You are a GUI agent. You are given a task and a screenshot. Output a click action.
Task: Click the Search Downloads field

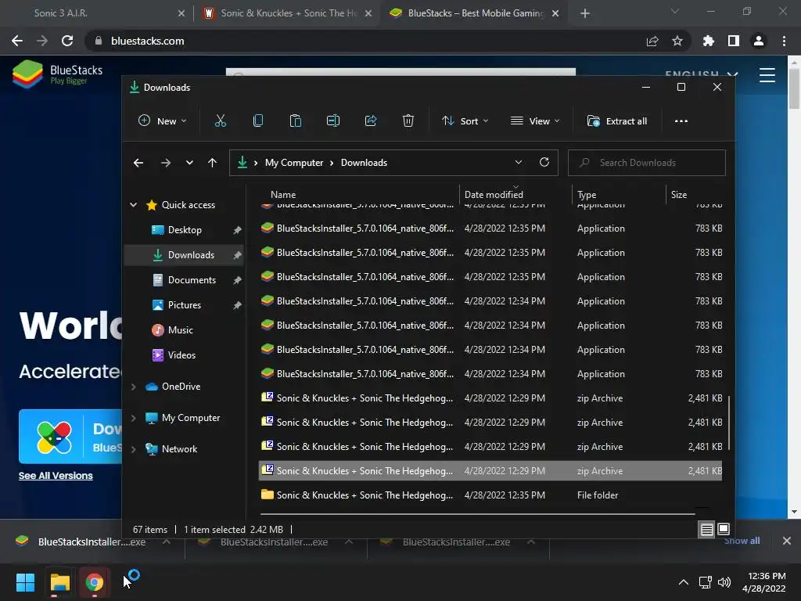(x=647, y=163)
